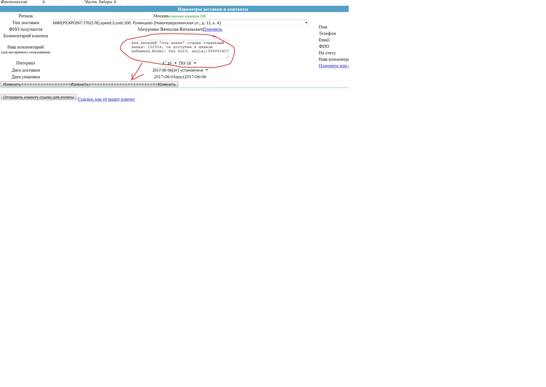
Task: Click the 'Email' label on the right
Action: click(324, 40)
